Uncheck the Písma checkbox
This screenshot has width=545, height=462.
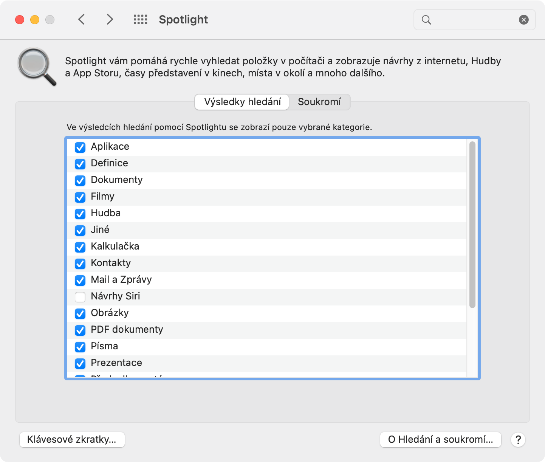(x=80, y=347)
